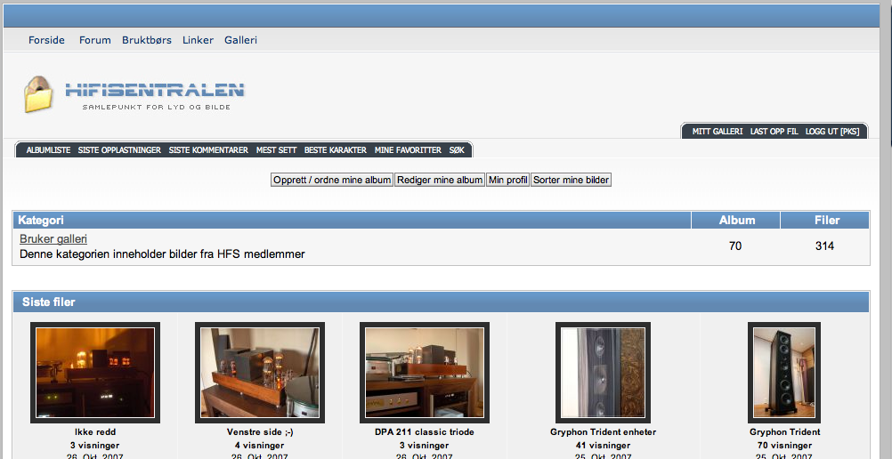Screen dimensions: 892x459
Task: Click the 70 visninger text
Action: [x=784, y=446]
